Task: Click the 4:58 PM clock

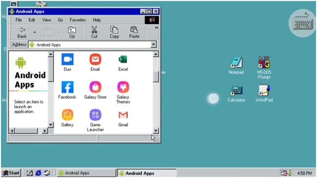Action: [x=305, y=173]
